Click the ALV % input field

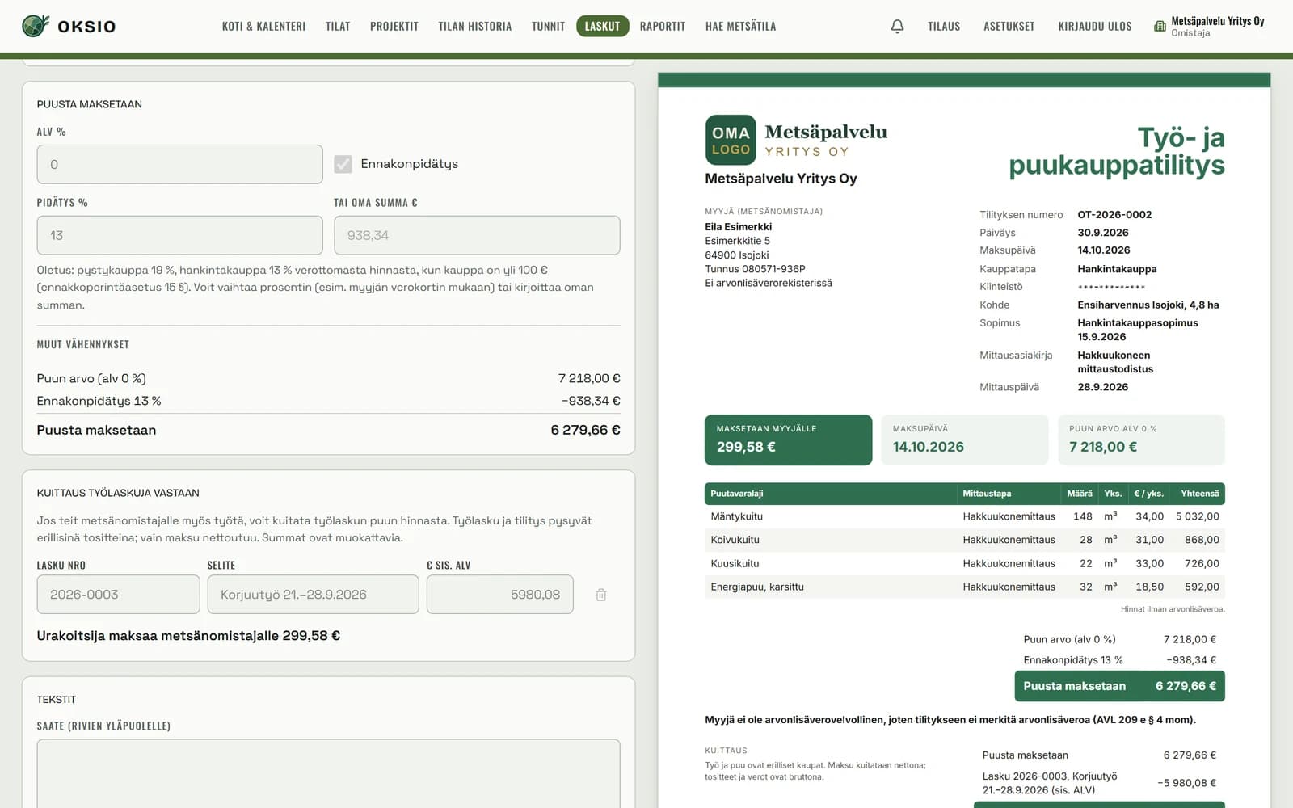click(179, 164)
